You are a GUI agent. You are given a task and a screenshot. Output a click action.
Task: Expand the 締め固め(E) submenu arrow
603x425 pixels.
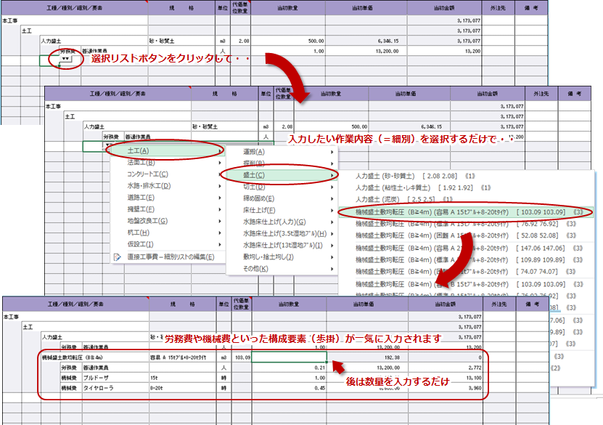(332, 198)
